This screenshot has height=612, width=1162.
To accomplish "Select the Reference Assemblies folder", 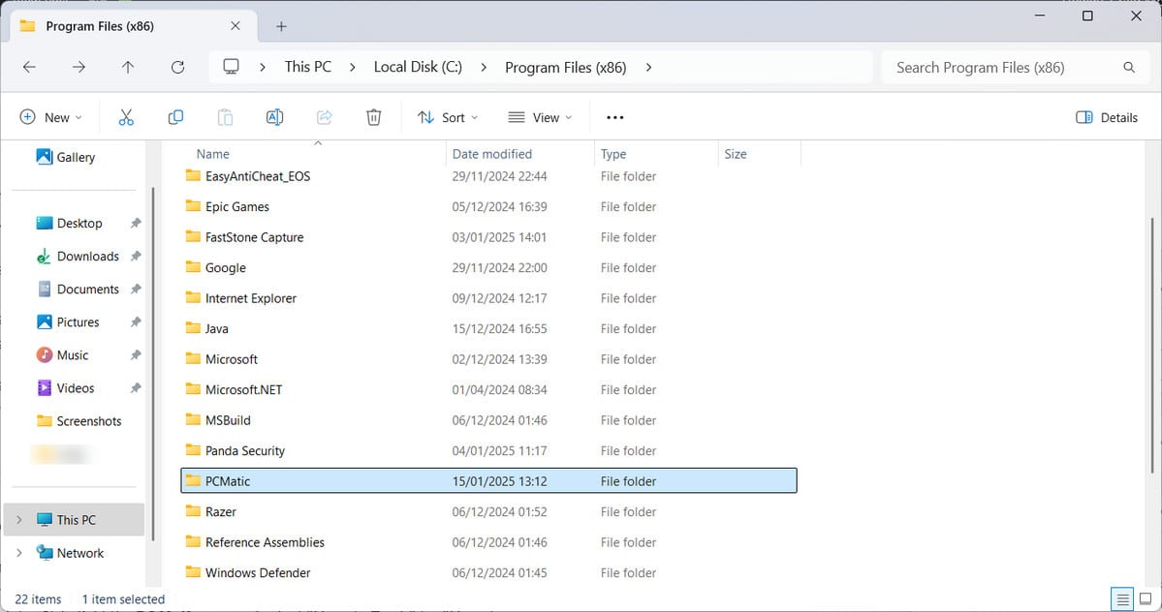I will (x=489, y=541).
